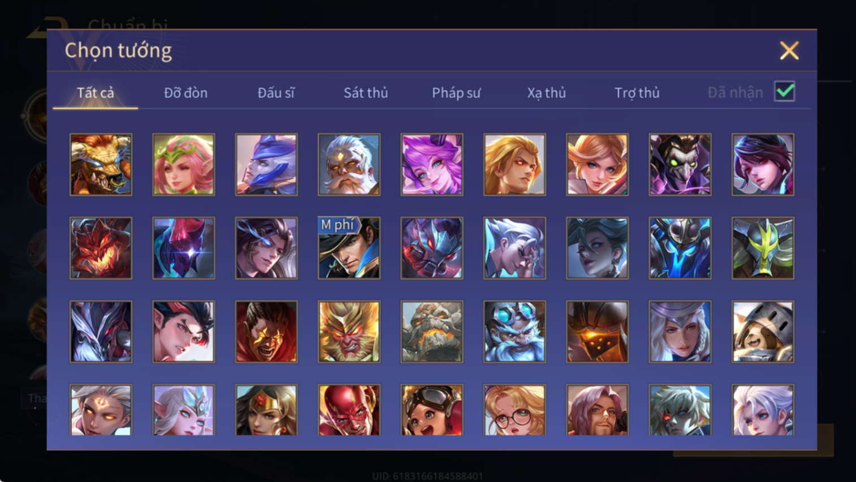
Task: Show the Xạ thủ hero list
Action: 547,93
